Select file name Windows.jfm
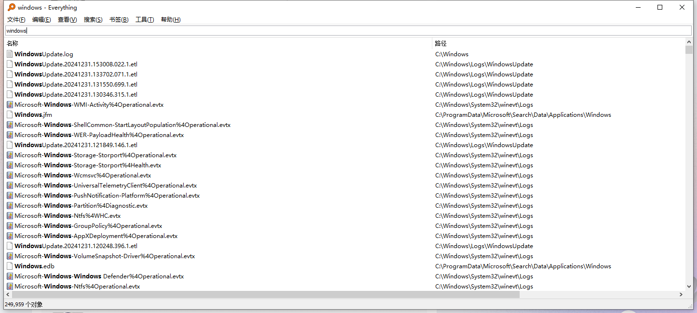 pyautogui.click(x=33, y=115)
